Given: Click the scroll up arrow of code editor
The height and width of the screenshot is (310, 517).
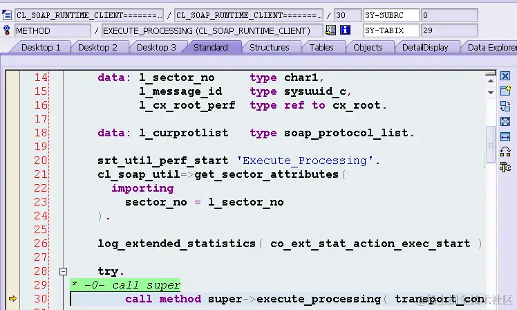Looking at the screenshot, I should (x=491, y=81).
